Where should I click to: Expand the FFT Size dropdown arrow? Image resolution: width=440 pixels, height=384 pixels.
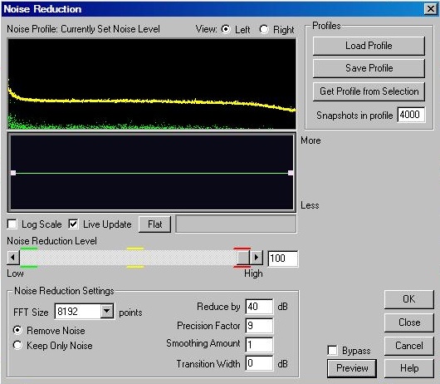click(x=107, y=311)
